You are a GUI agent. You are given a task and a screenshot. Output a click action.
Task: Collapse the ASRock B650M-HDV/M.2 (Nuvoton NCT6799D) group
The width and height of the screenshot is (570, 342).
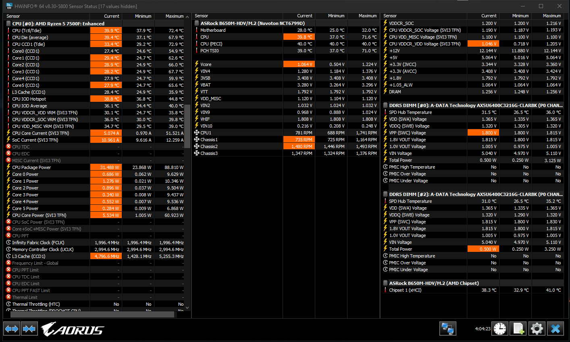(x=197, y=23)
